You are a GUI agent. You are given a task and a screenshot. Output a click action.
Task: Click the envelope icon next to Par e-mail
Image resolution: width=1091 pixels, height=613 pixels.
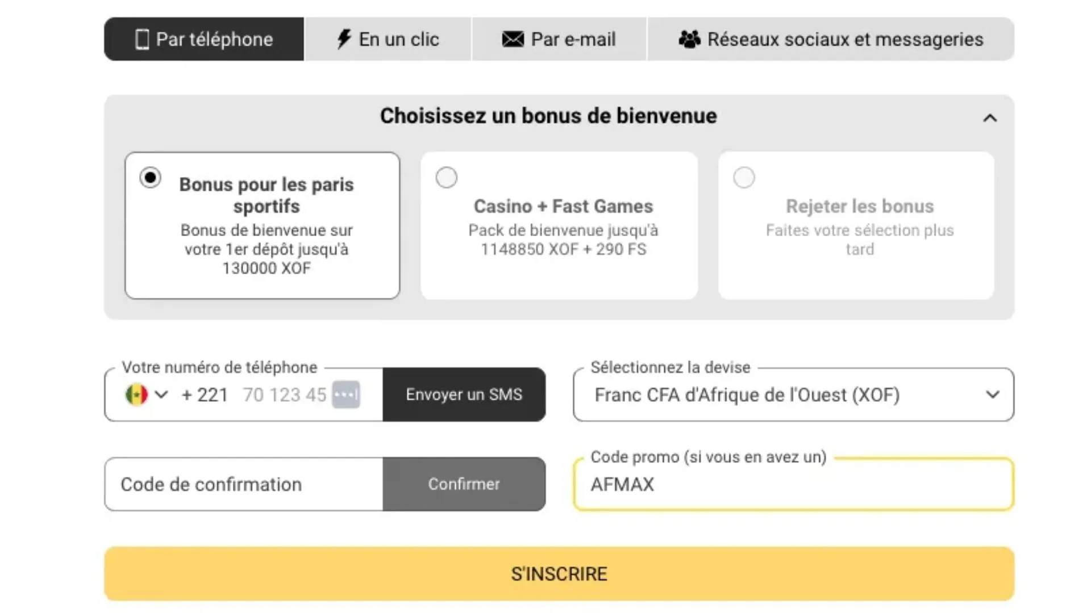click(513, 39)
